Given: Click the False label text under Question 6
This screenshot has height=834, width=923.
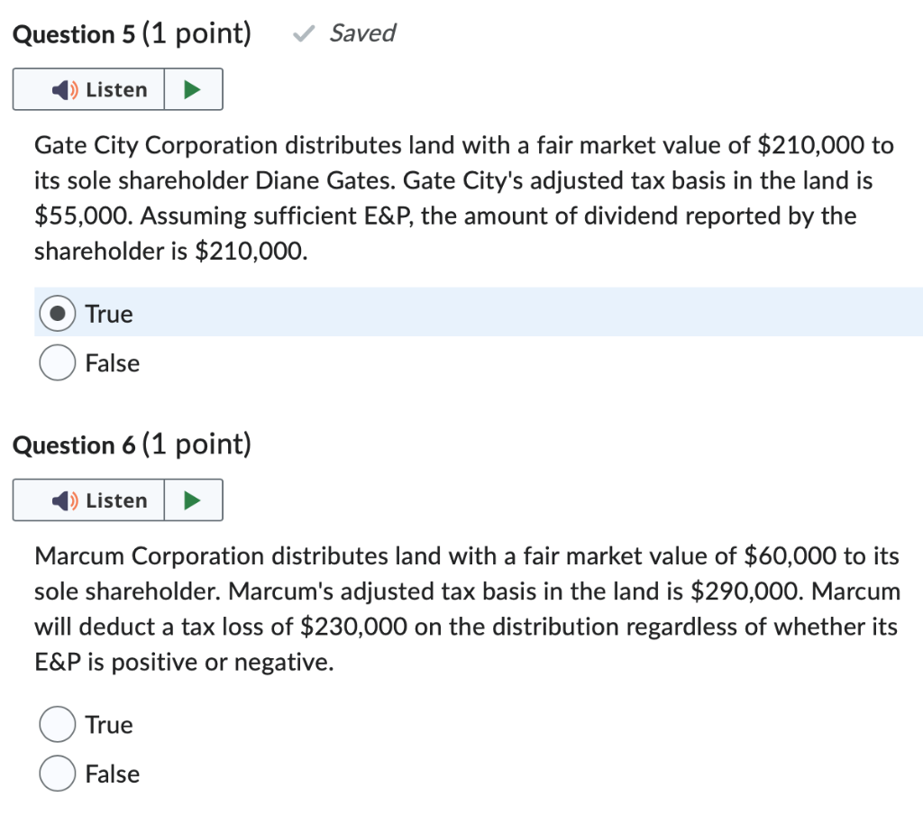Looking at the screenshot, I should (113, 774).
